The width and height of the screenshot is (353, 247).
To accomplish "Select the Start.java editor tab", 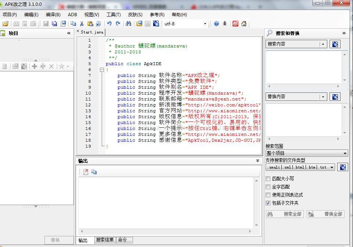I will pyautogui.click(x=92, y=32).
